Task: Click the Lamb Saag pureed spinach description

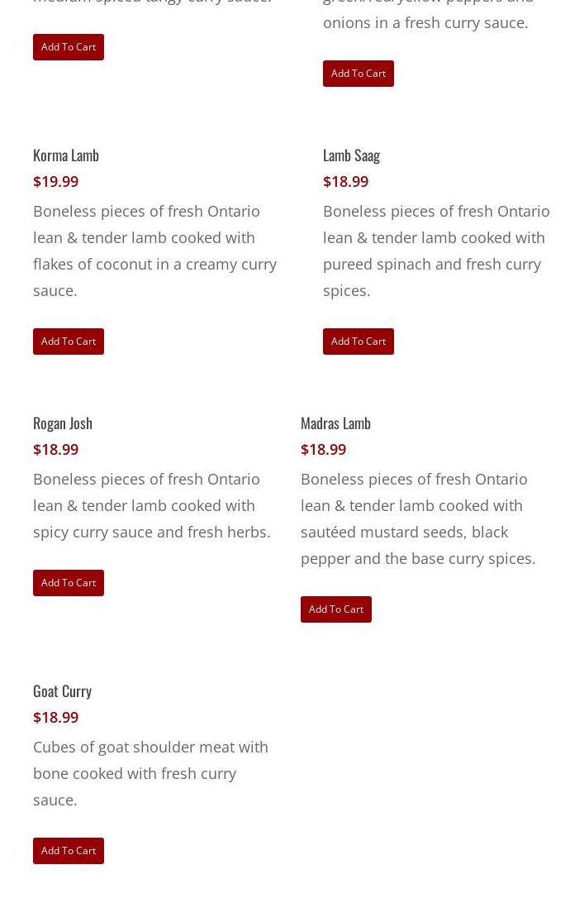Action: (435, 251)
